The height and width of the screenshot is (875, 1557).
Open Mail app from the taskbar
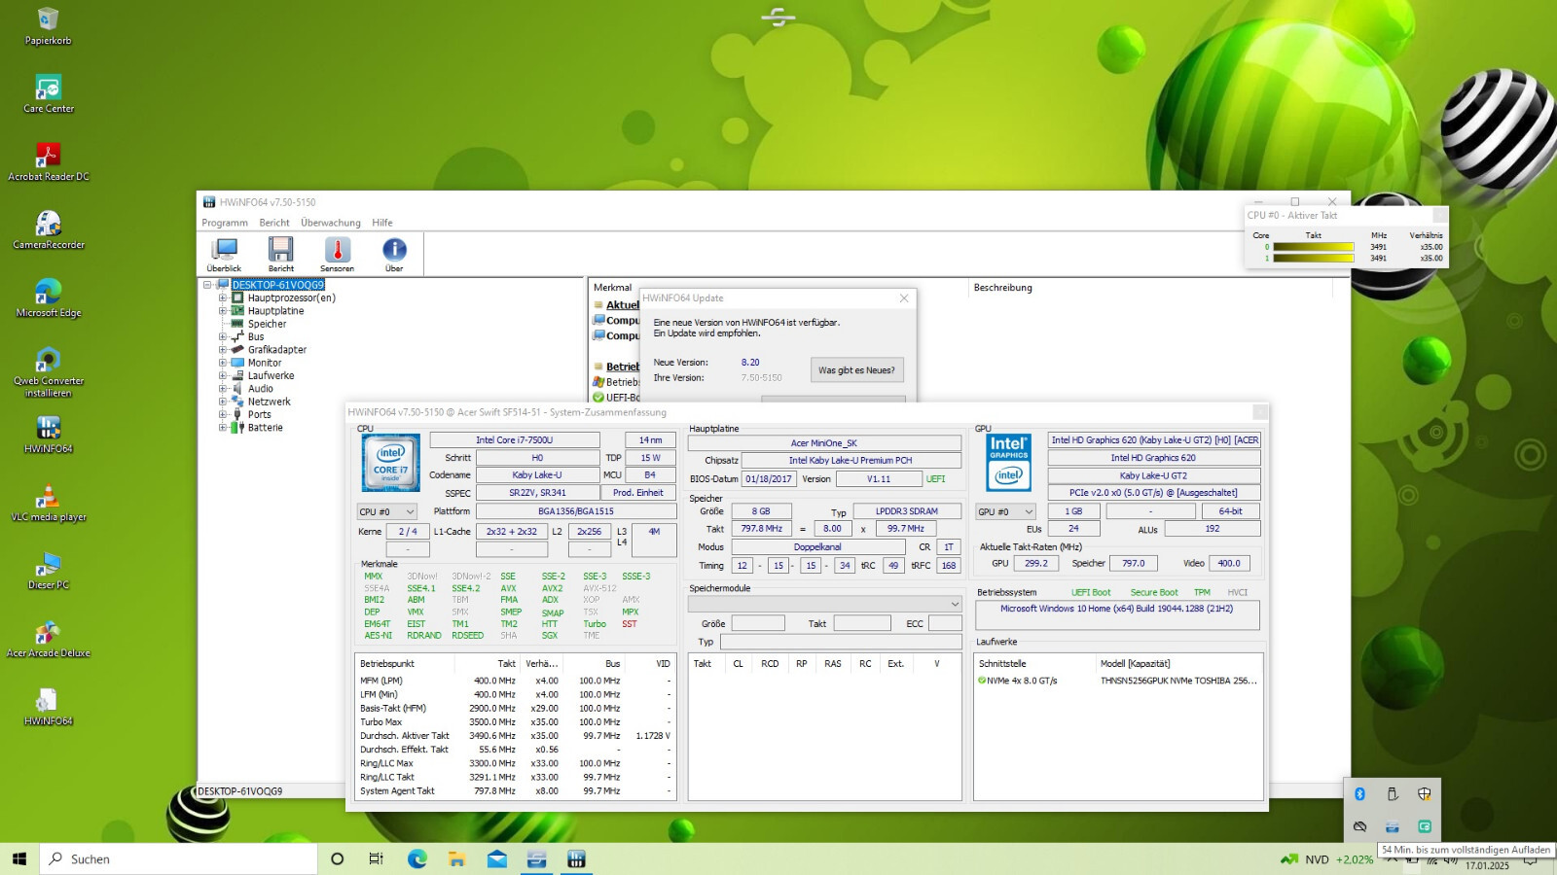[x=497, y=858]
